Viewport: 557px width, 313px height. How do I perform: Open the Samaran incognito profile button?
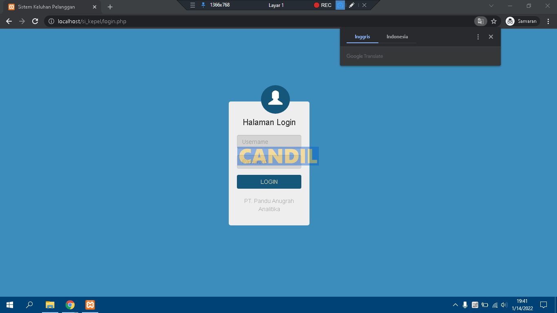click(522, 21)
